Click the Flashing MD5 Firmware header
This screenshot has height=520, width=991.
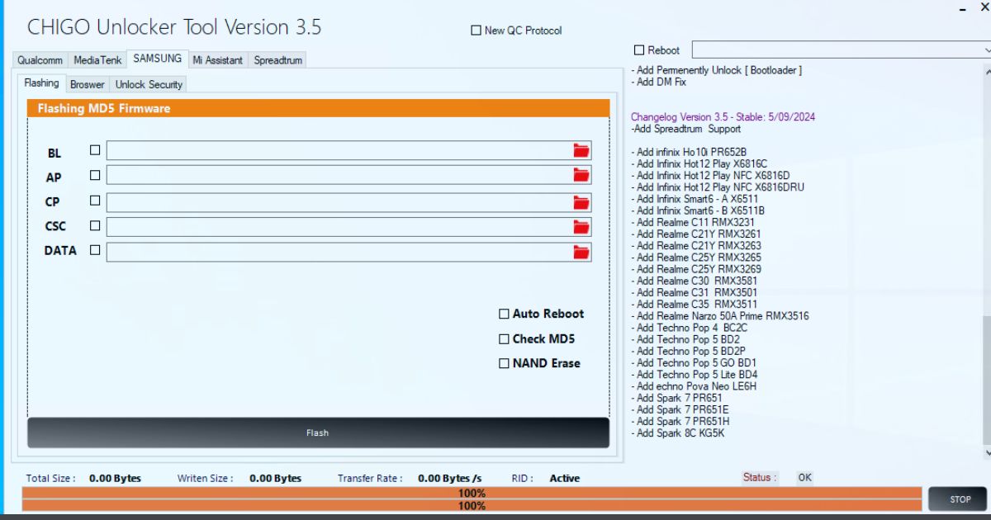coord(318,108)
